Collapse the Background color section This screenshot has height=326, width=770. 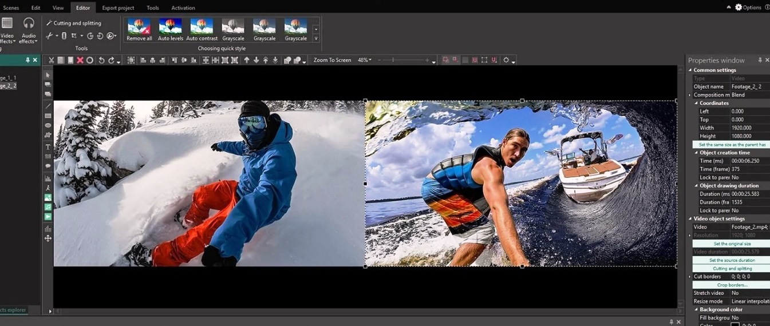point(696,309)
